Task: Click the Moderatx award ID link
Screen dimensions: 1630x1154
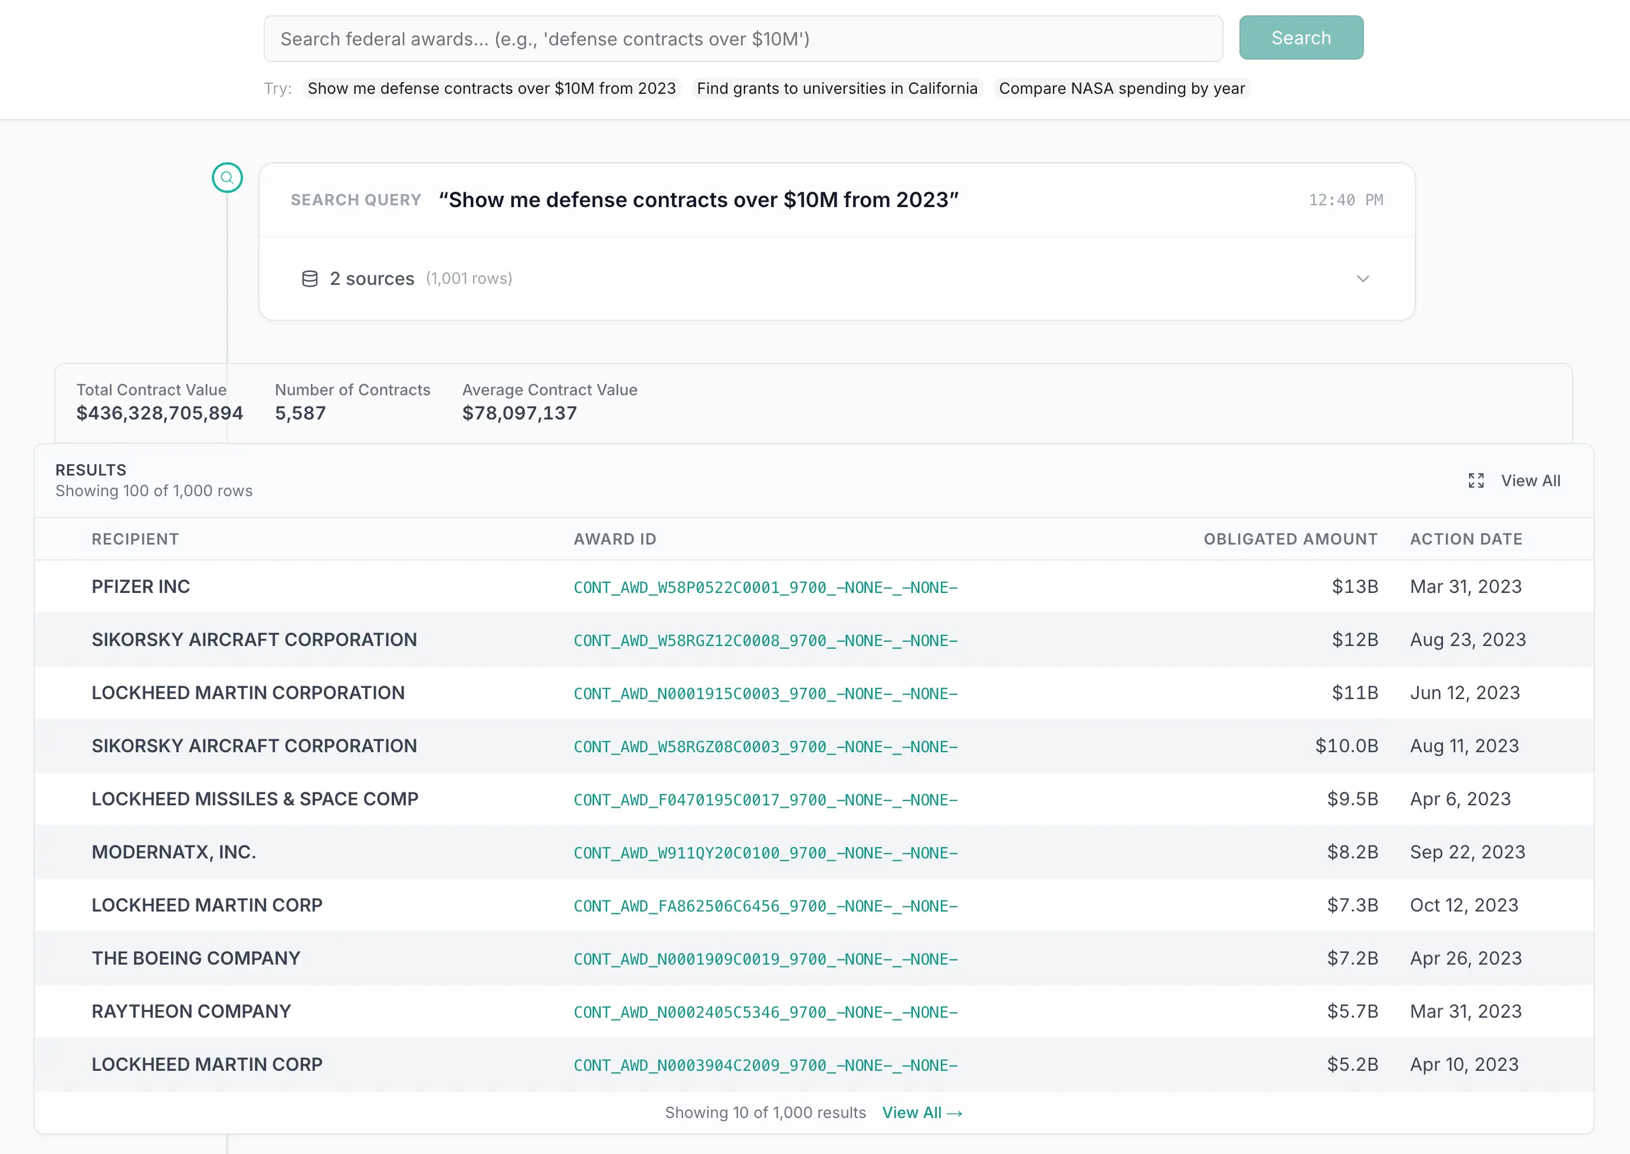Action: click(766, 853)
